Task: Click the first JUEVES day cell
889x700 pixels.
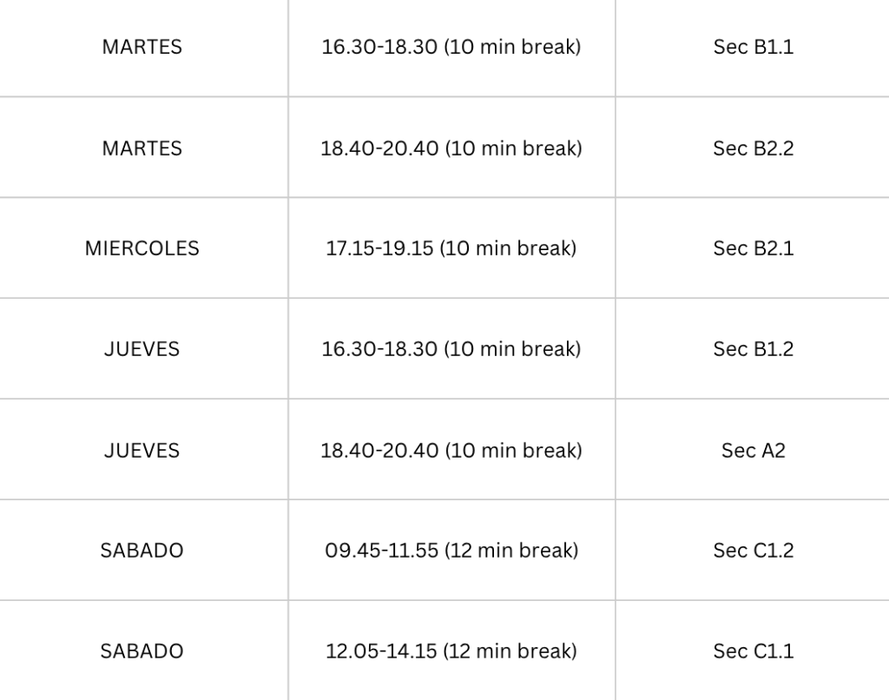Action: pos(142,348)
